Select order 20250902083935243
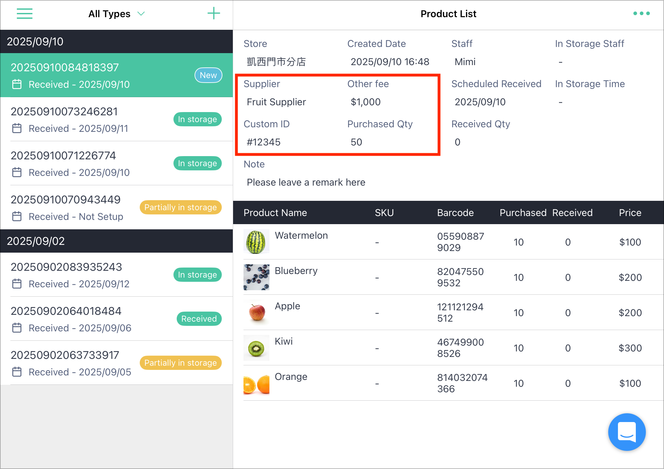The image size is (664, 469). click(117, 275)
